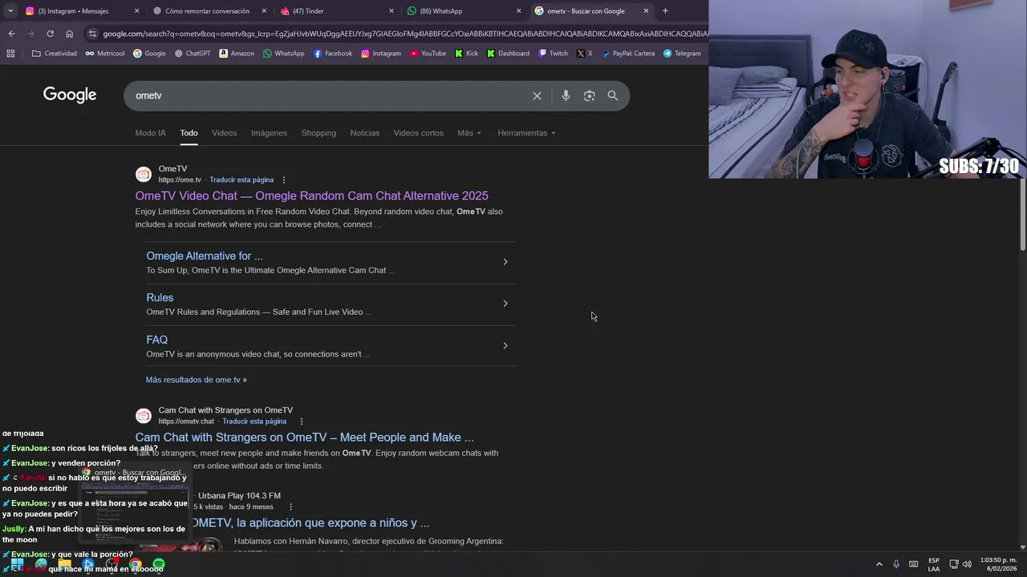Open a new browser tab
The image size is (1027, 577).
pos(665,11)
